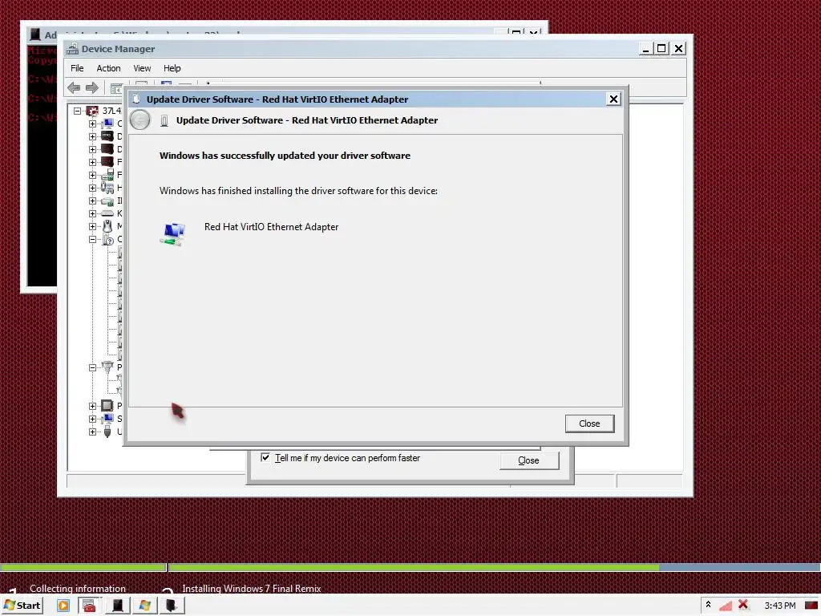The height and width of the screenshot is (616, 821).
Task: Click 'Red Hat VirtIO Ethernet Adapter' device name
Action: [x=271, y=227]
